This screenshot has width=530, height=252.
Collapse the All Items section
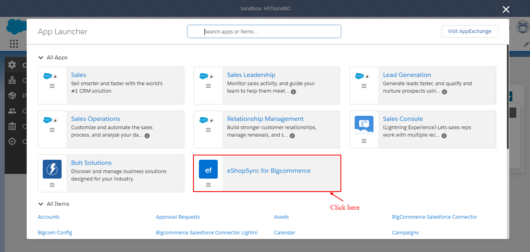[x=41, y=204]
